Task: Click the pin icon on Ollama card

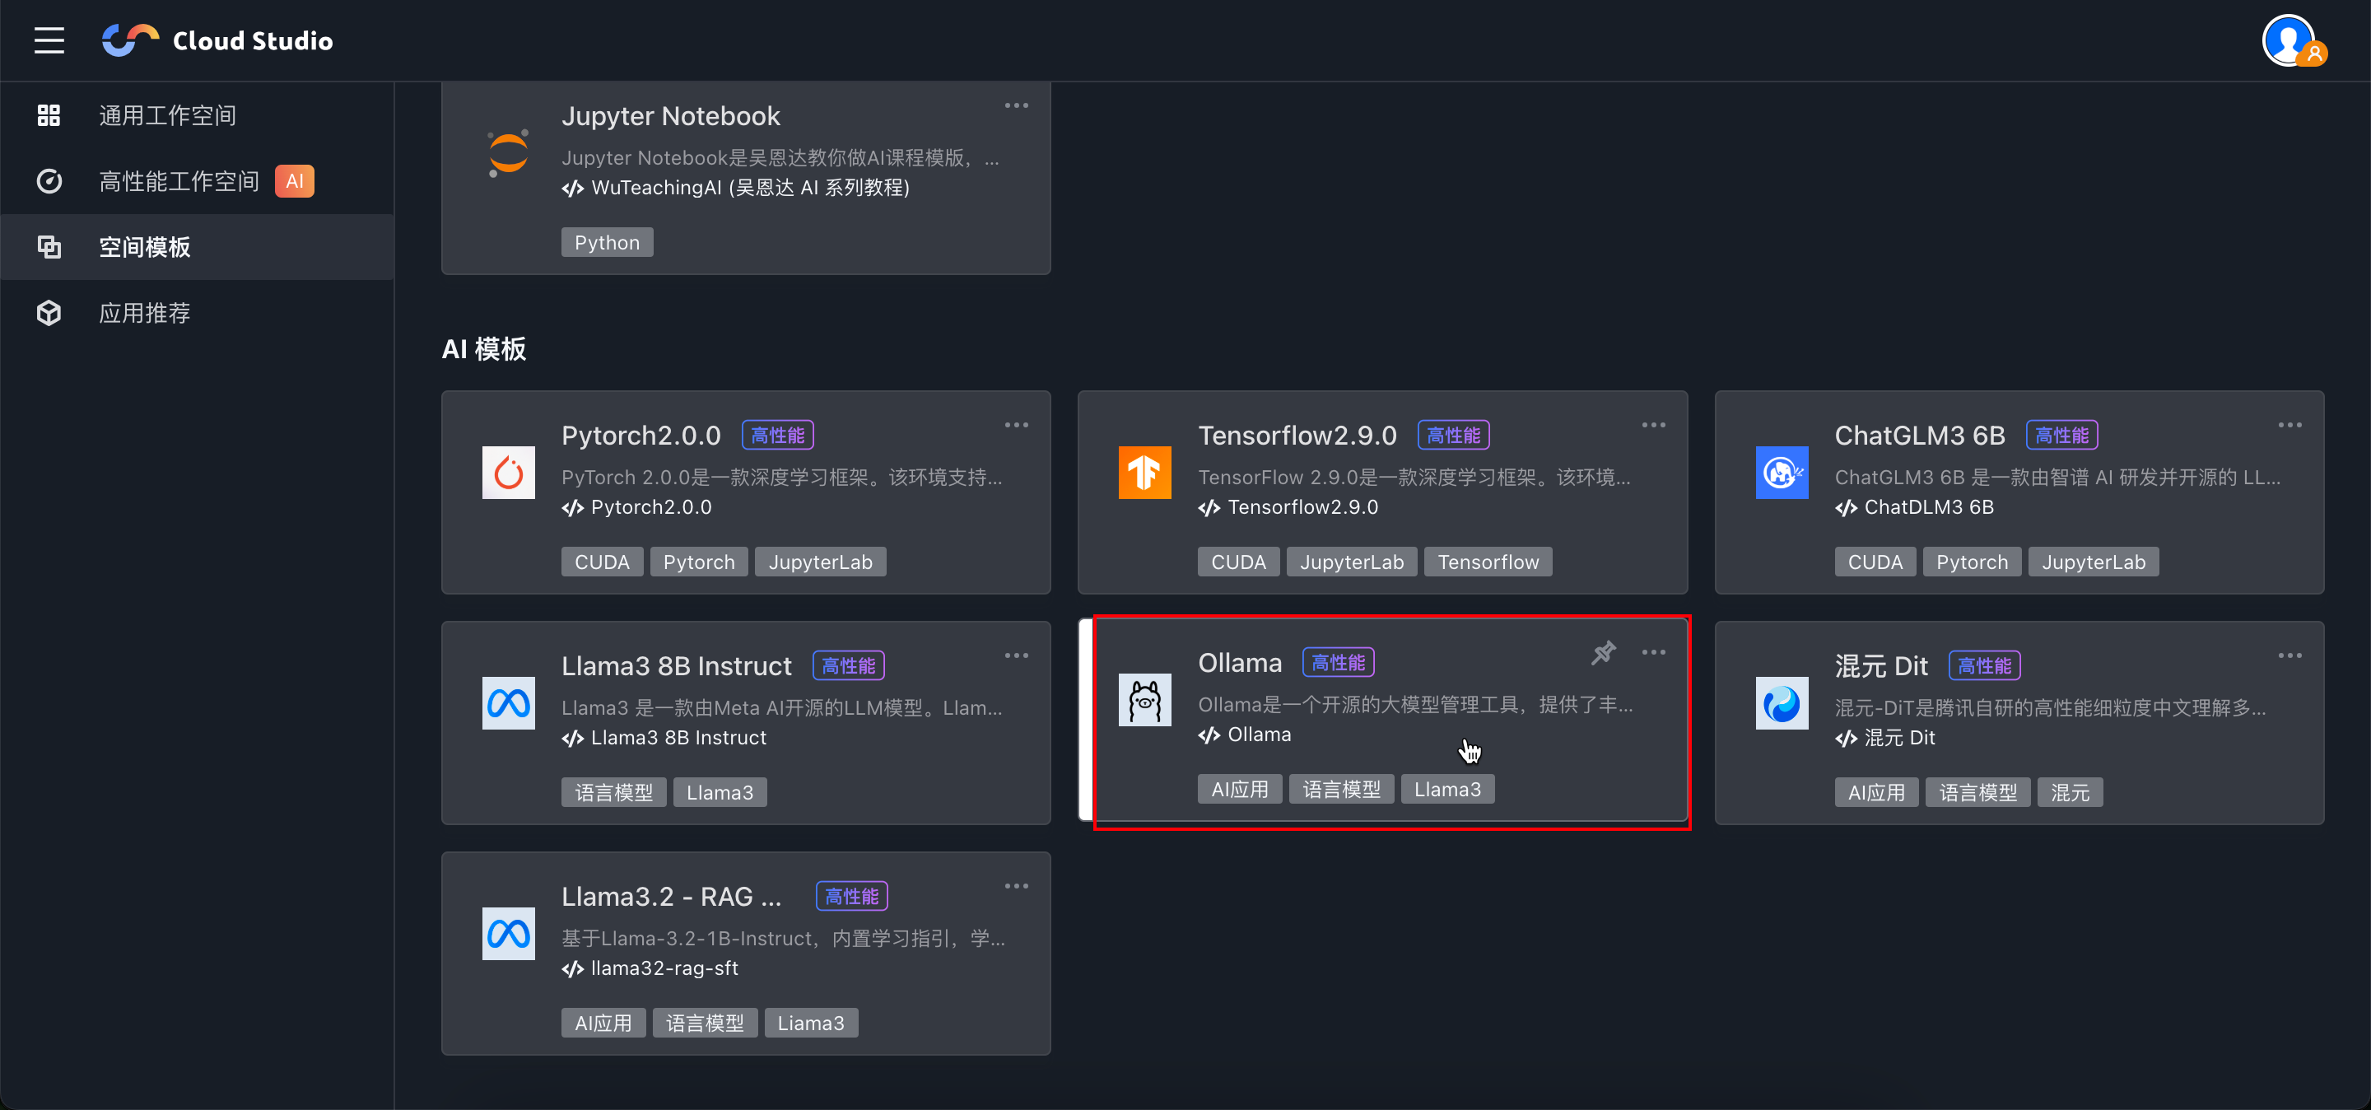Action: [1604, 652]
